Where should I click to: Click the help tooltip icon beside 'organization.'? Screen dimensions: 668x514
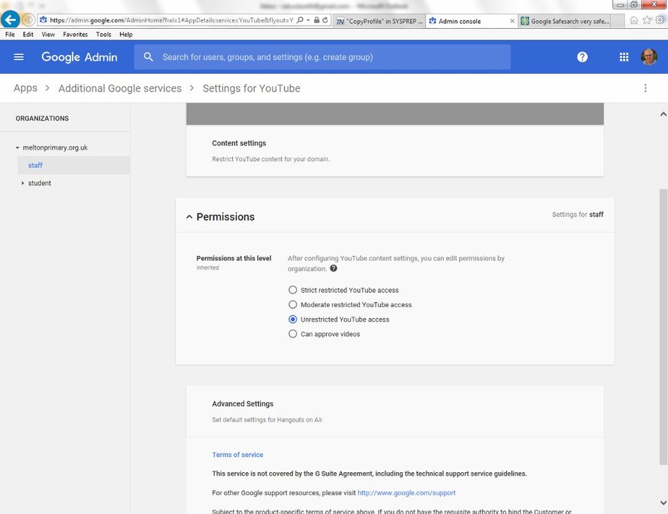click(x=334, y=269)
